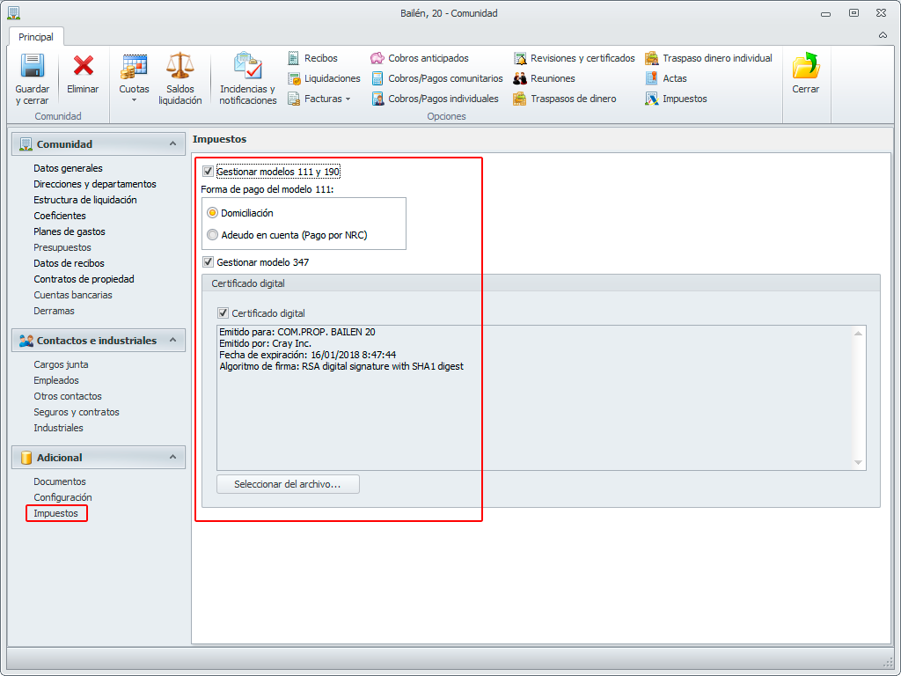Open Cargos junta
Screen dimensions: 901x676
[x=61, y=364]
